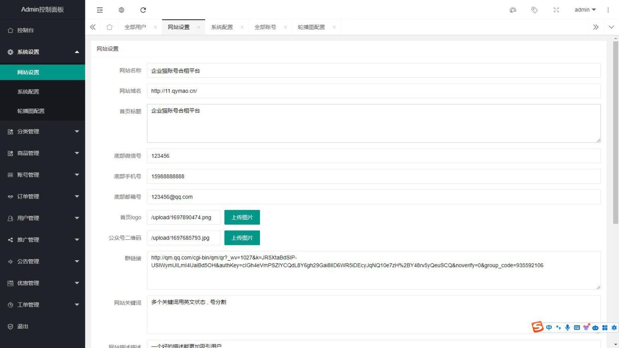Viewport: 619px width, 348px height.
Task: Collapse the 系统设置 menu section
Action: (42, 52)
